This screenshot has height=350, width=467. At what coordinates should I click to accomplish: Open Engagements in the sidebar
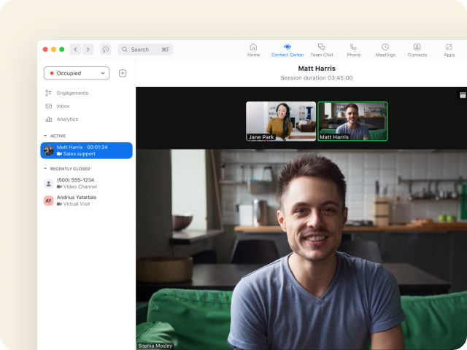coord(72,93)
